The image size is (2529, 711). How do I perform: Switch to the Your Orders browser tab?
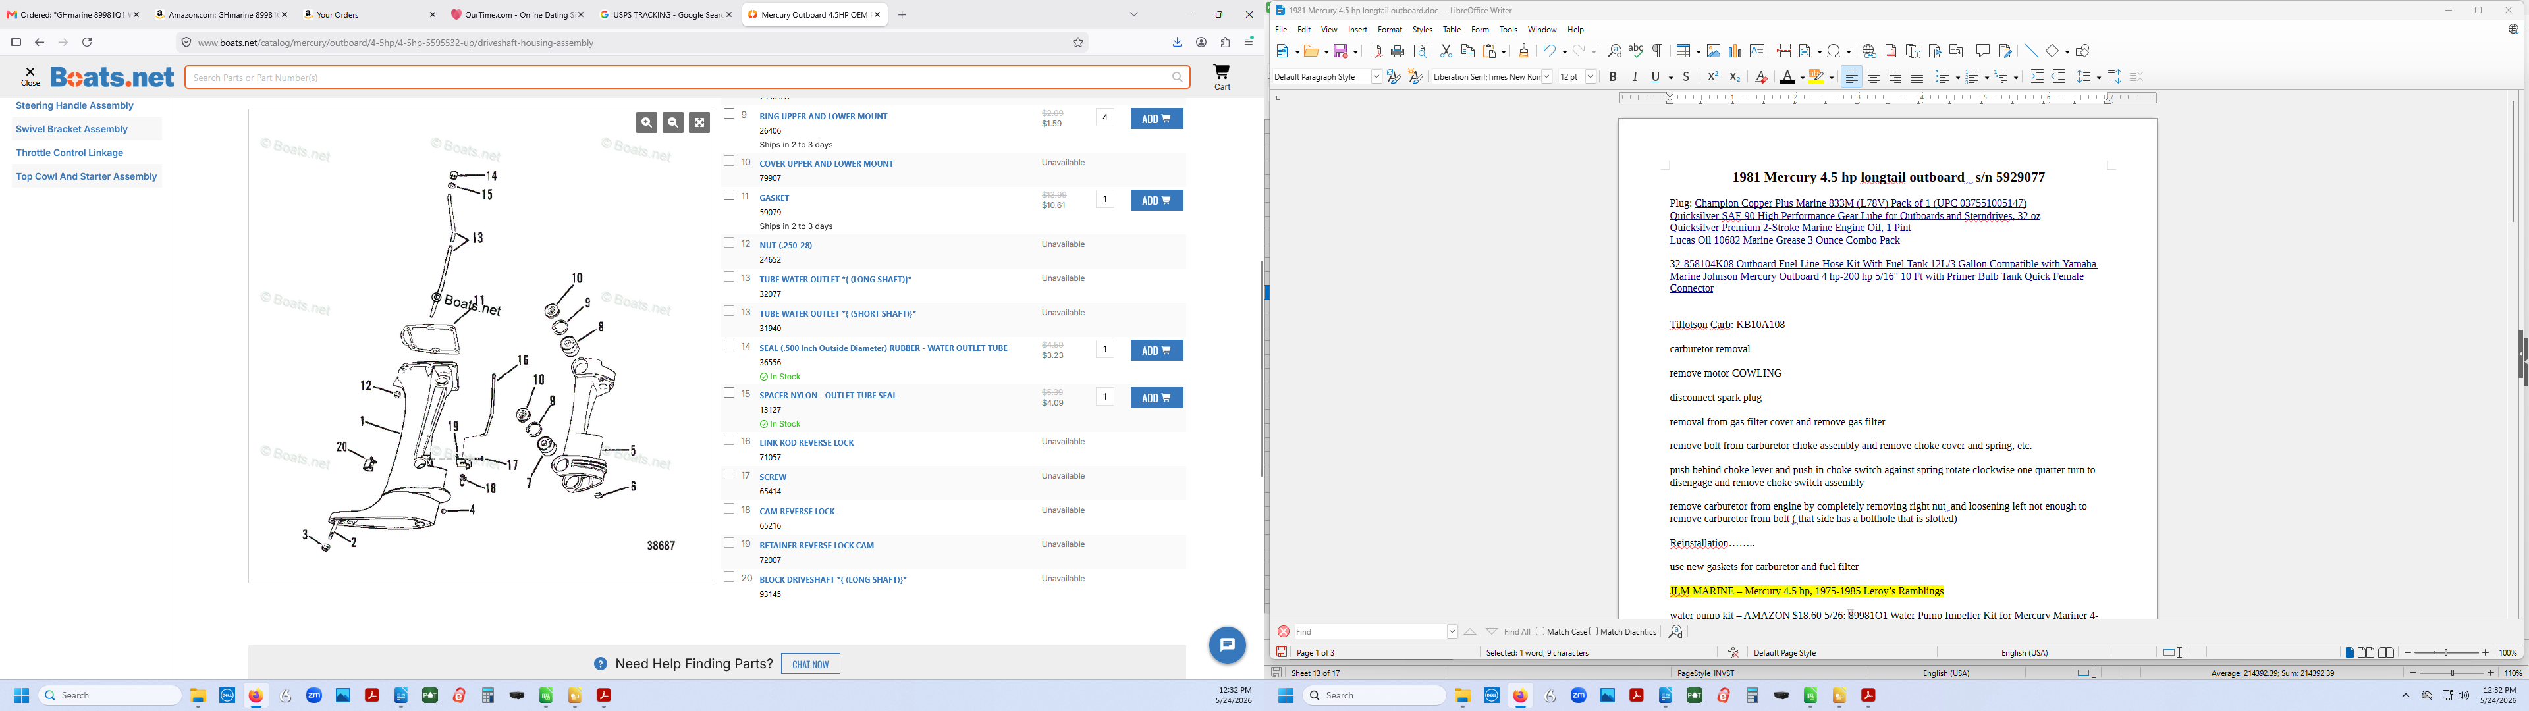369,14
